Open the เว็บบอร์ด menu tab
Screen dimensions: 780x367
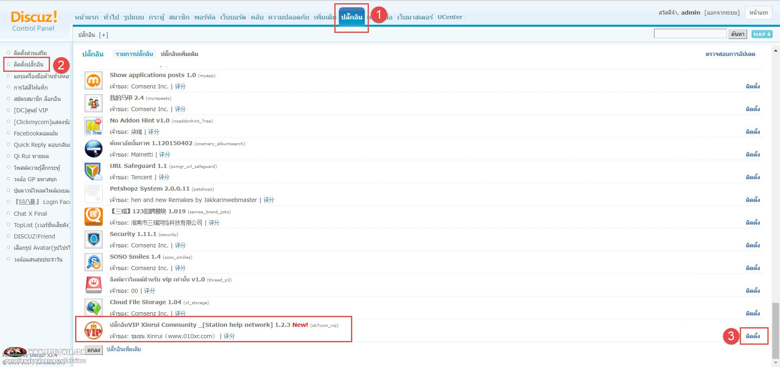[233, 17]
